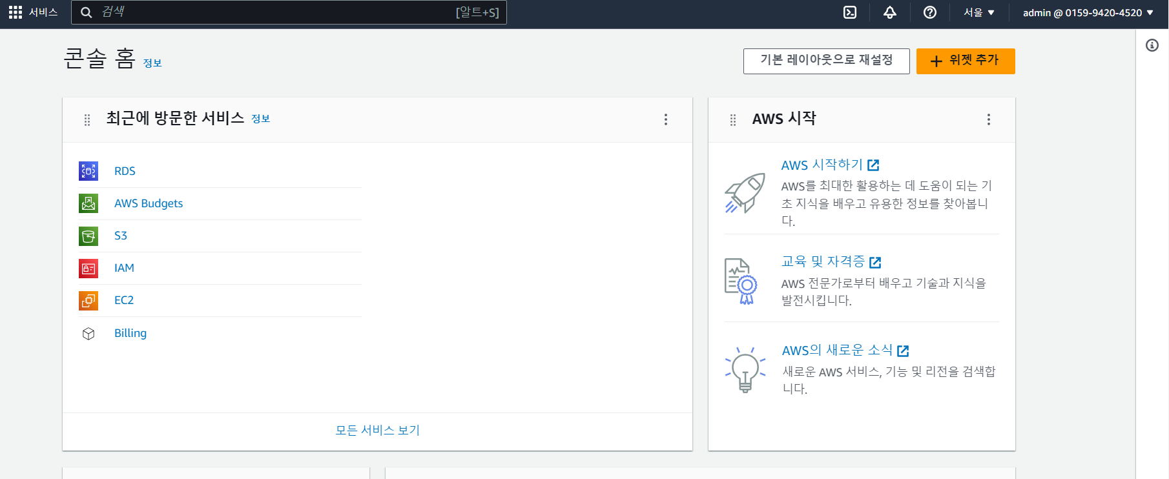Open the notifications bell icon
Viewport: 1169px width, 479px height.
890,12
